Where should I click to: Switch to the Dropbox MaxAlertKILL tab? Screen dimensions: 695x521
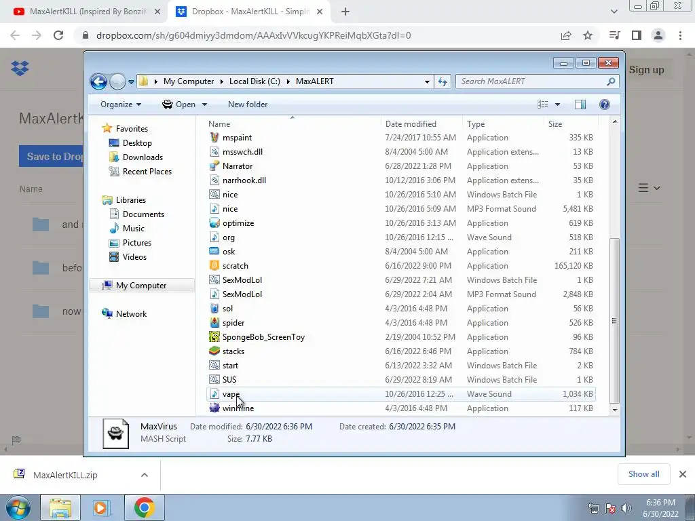click(248, 12)
